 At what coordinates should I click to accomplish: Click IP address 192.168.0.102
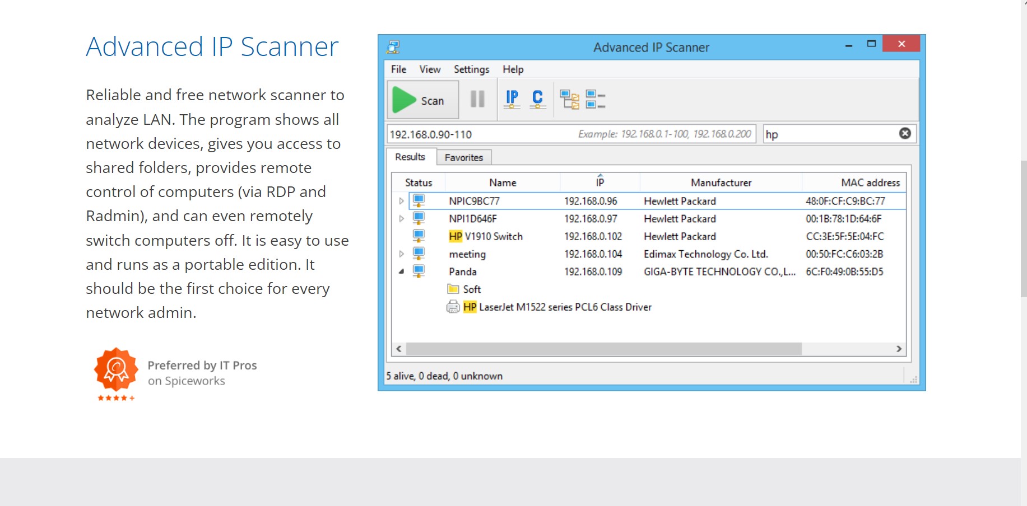point(593,236)
